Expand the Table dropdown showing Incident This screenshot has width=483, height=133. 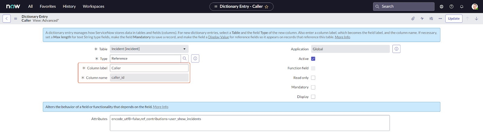[x=149, y=49]
